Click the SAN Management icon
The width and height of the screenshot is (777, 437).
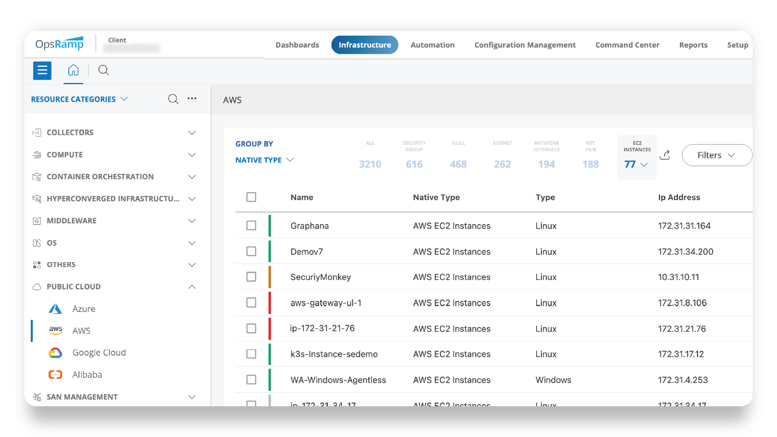[37, 397]
